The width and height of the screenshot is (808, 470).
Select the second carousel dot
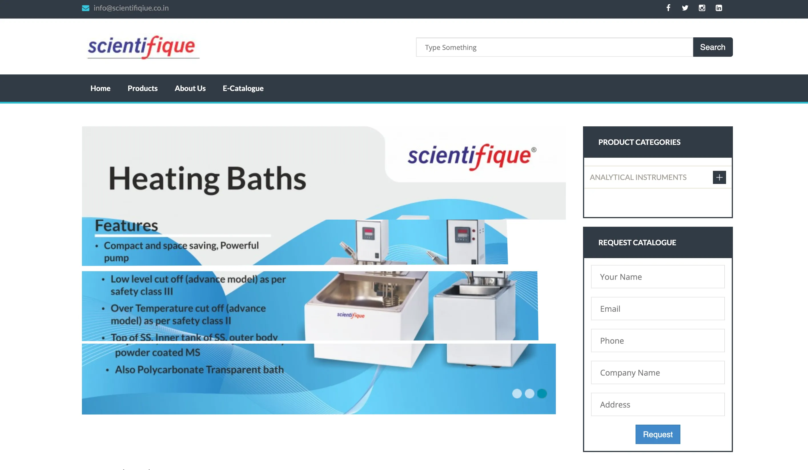[x=529, y=394]
